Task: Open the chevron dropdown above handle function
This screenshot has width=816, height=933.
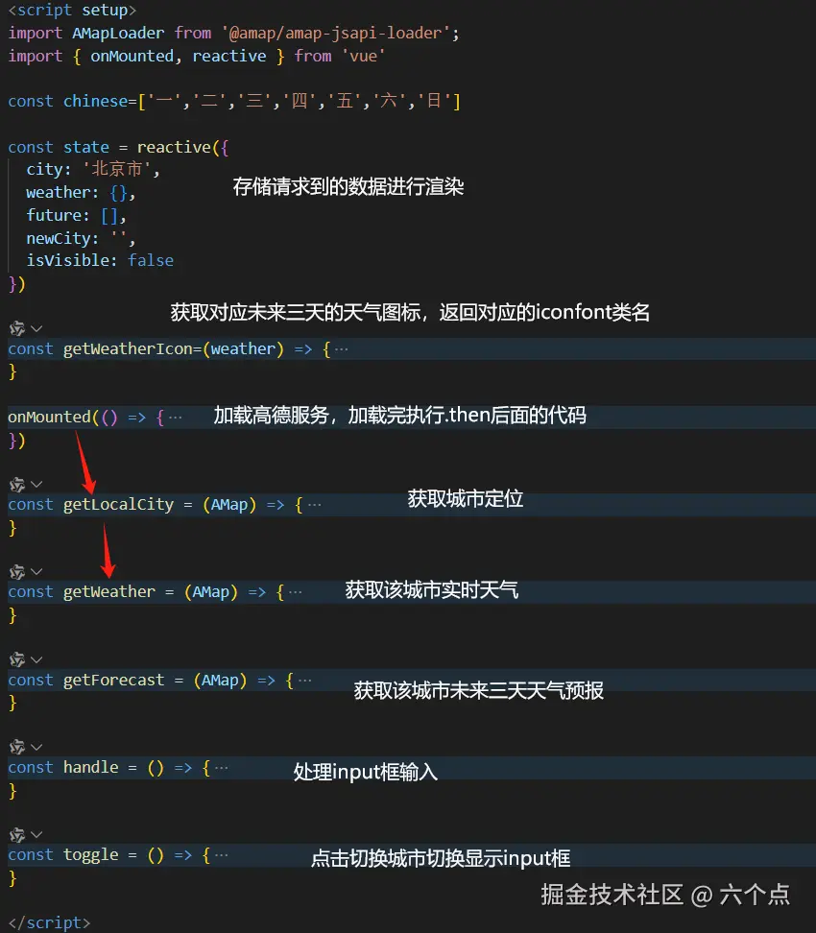Action: [x=36, y=747]
